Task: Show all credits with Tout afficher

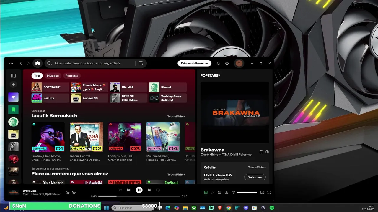Action: (257, 167)
